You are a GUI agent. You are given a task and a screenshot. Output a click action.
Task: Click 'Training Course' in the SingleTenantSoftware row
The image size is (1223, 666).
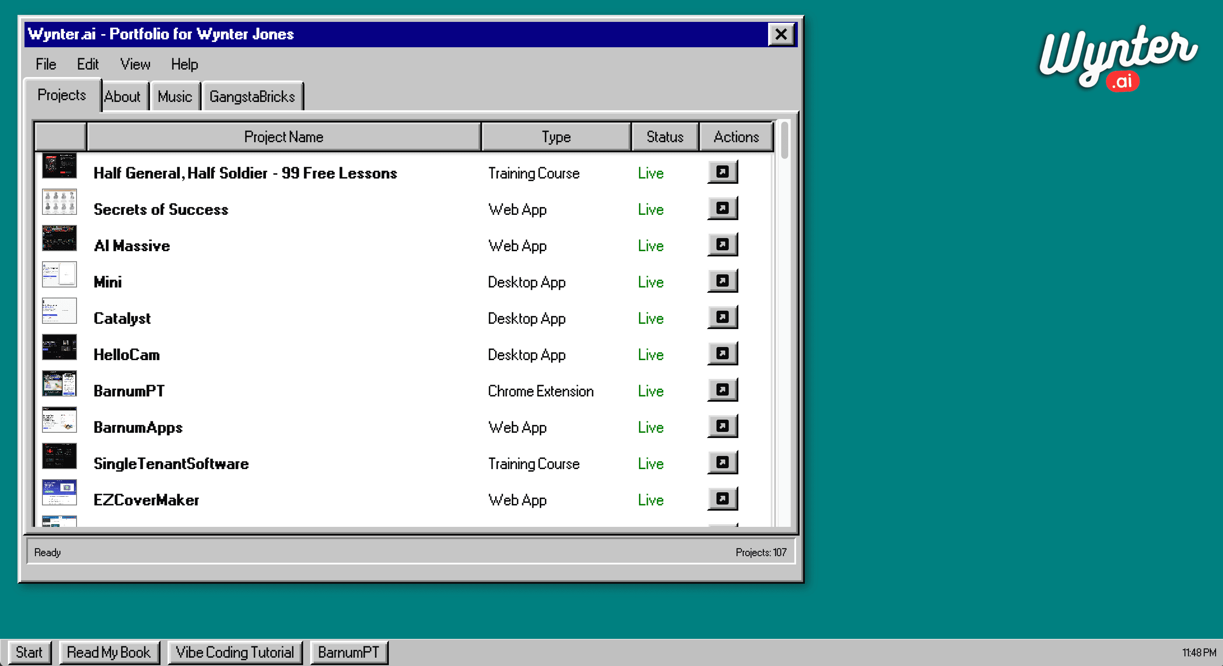click(534, 464)
